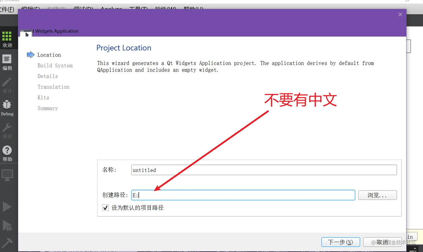Click the 名称: label
Viewport: 423px width, 252px height.
[109, 170]
